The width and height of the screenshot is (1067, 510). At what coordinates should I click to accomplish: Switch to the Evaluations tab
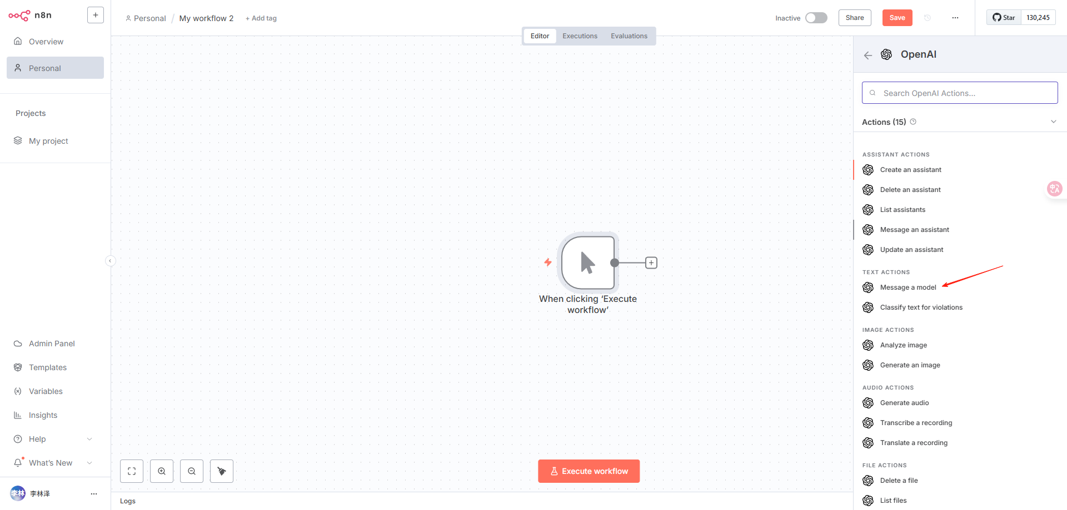point(629,36)
